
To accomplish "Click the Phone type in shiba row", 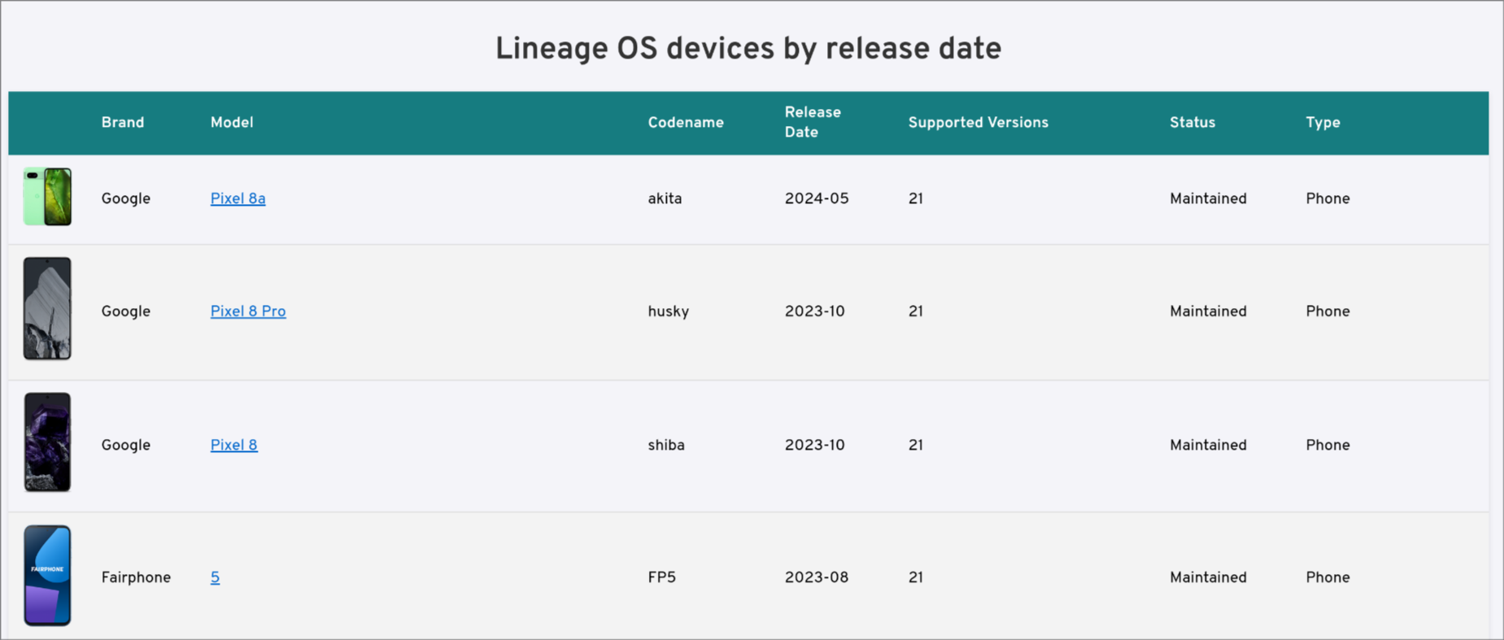I will click(x=1327, y=445).
